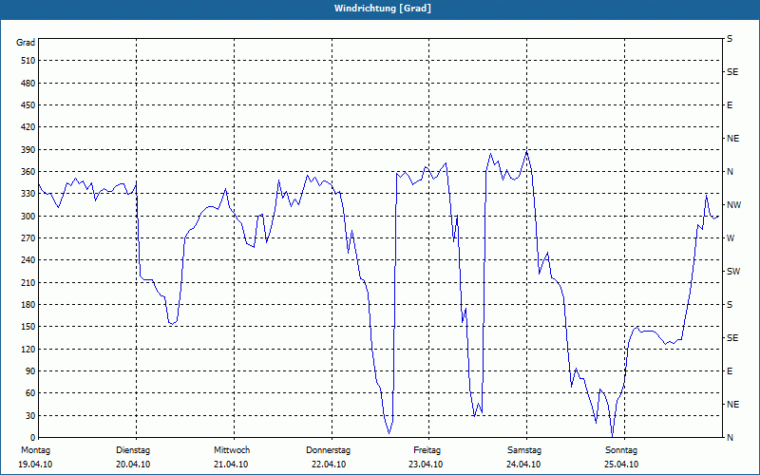Select the '480' y-axis value

pos(28,83)
